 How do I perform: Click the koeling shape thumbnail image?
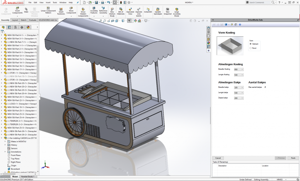coord(230,46)
